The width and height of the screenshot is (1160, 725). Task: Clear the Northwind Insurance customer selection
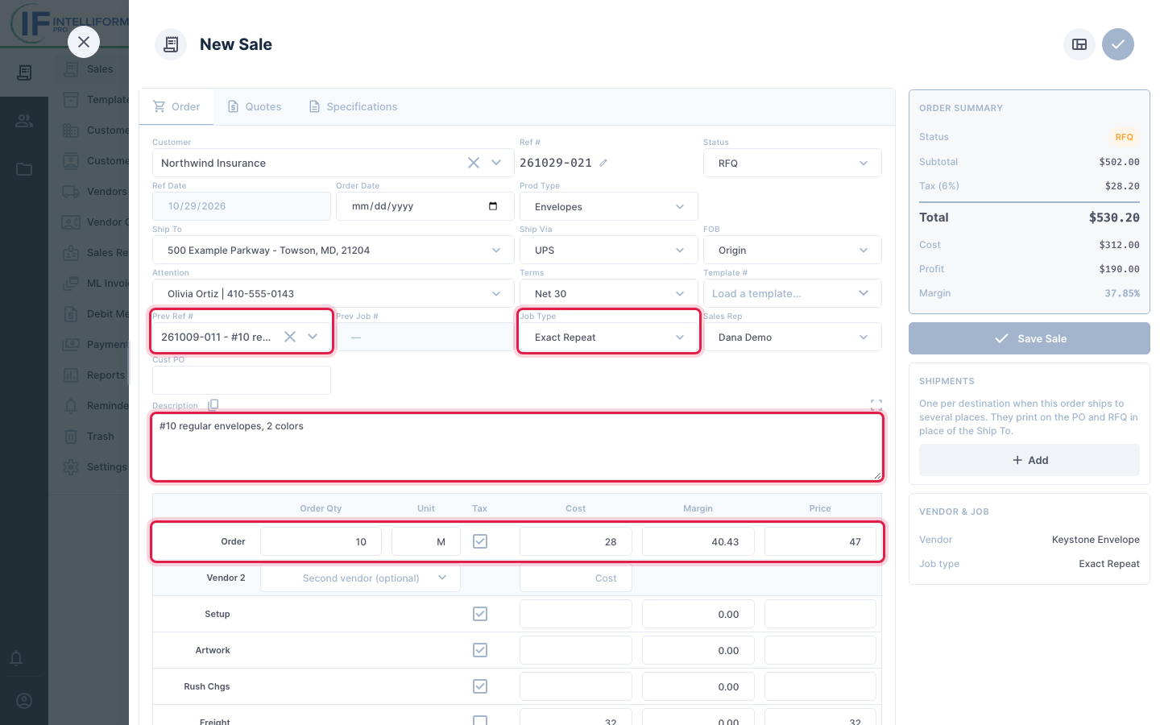(474, 163)
